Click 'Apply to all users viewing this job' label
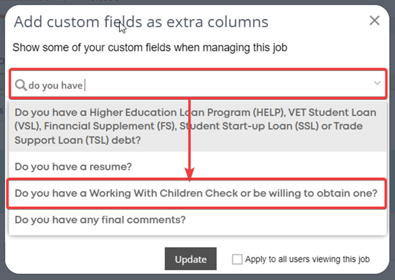Image resolution: width=395 pixels, height=280 pixels. tap(307, 259)
